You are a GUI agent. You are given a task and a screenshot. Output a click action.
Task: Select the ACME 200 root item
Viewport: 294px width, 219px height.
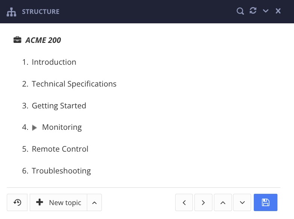click(43, 40)
